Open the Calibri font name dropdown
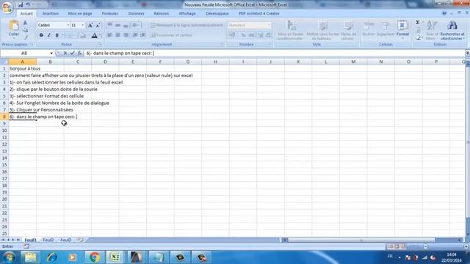 [x=68, y=26]
